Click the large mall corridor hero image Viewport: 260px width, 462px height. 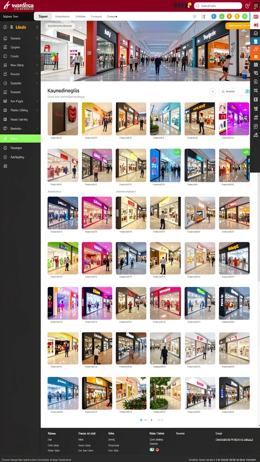point(145,51)
